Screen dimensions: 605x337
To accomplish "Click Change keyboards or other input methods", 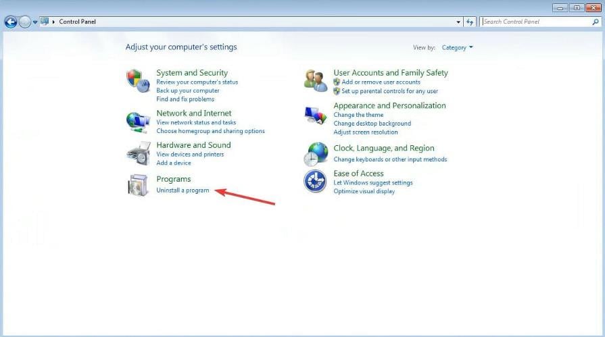I will point(390,159).
